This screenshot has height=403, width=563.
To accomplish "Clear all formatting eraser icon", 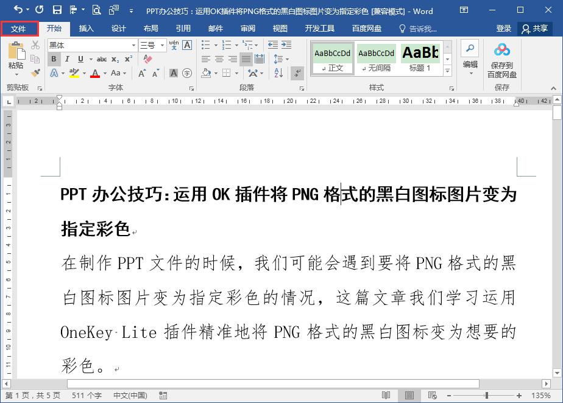I will [147, 59].
